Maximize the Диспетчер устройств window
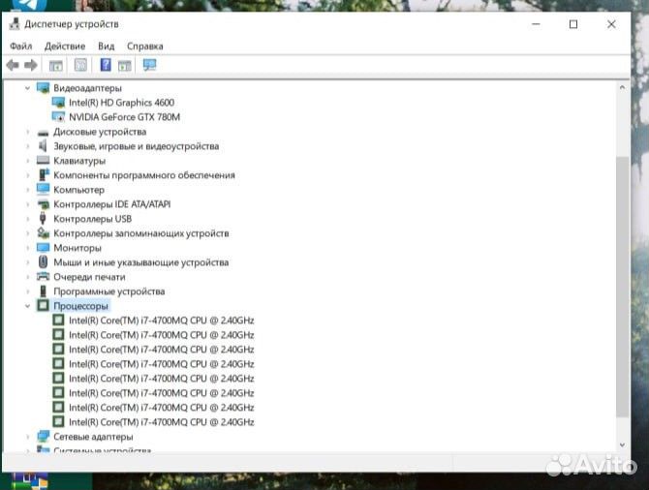This screenshot has height=490, width=649. coord(573,24)
